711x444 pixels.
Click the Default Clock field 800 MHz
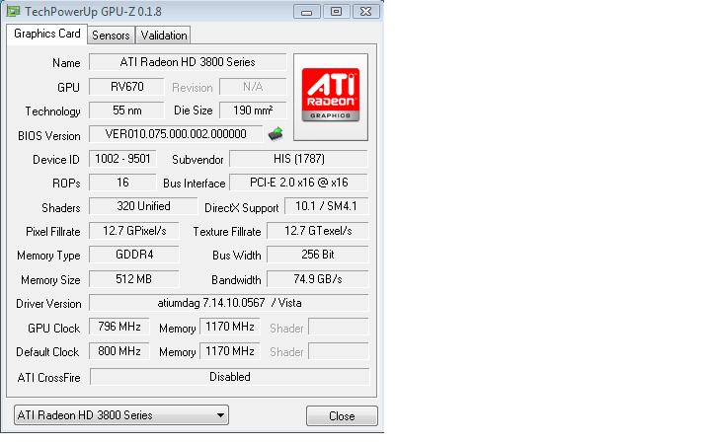coord(119,351)
